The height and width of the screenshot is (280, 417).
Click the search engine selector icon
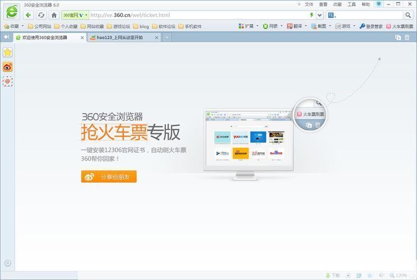pos(331,15)
